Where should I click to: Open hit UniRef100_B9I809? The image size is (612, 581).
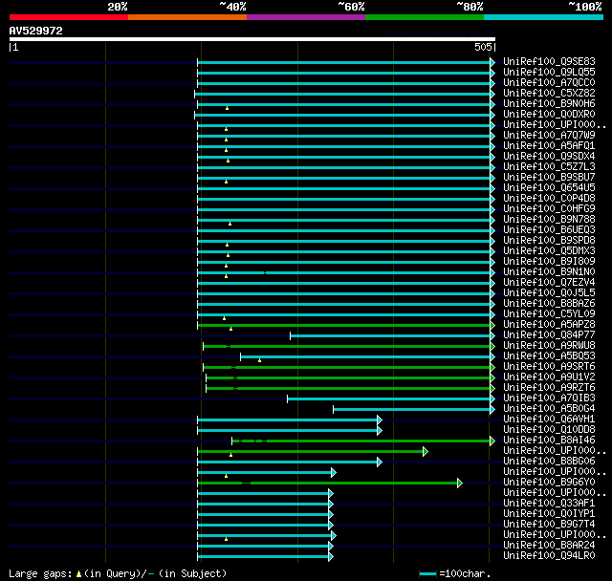coord(549,262)
